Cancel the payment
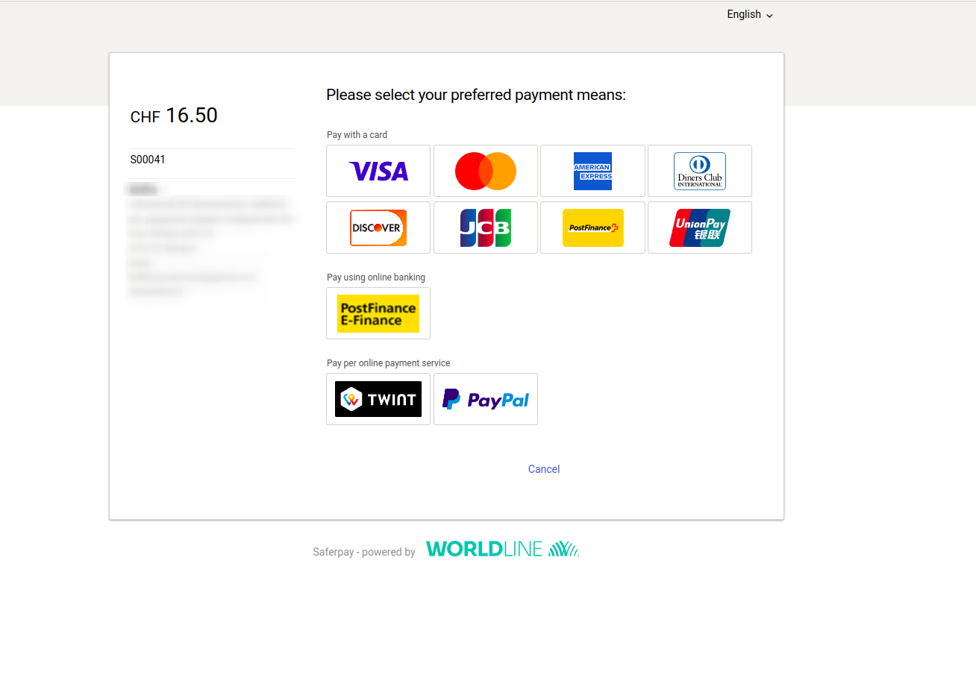Screen dimensions: 976x684 pyautogui.click(x=544, y=469)
